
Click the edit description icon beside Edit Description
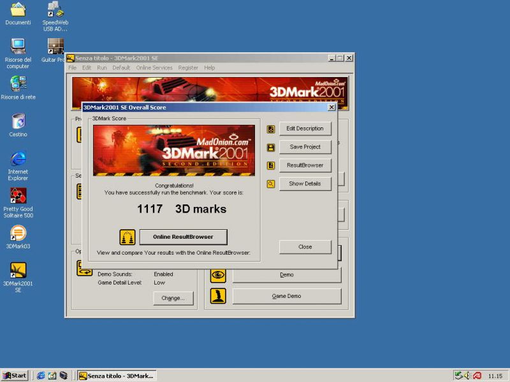[270, 129]
